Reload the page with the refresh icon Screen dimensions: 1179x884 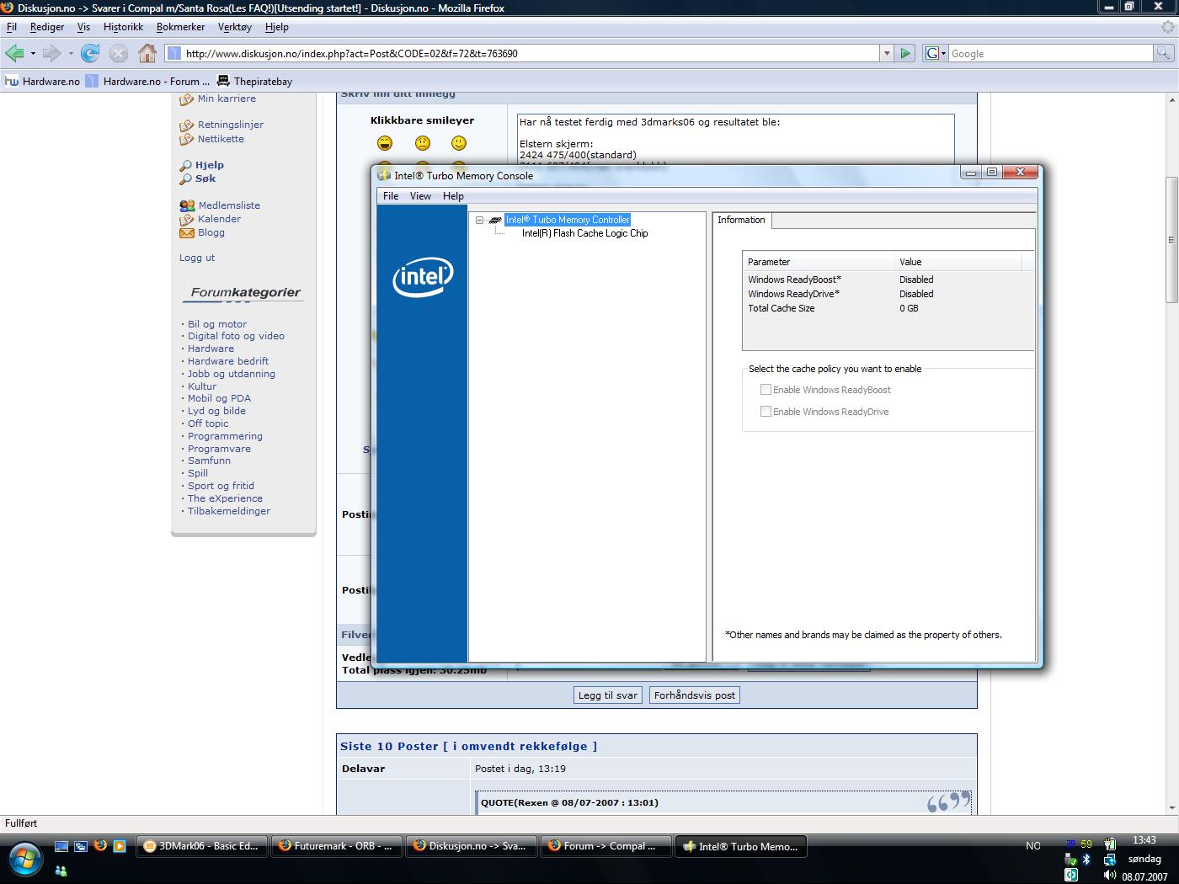click(x=90, y=53)
